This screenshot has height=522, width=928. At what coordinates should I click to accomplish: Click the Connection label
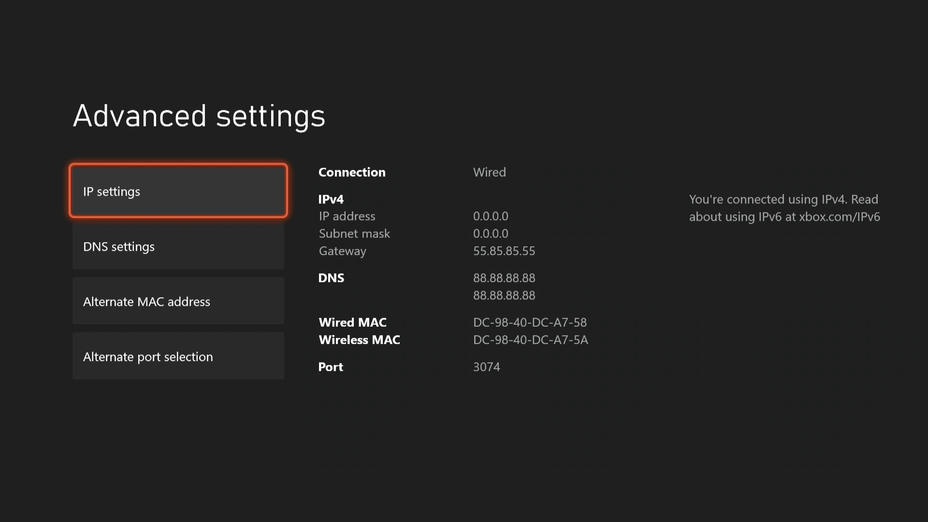tap(352, 173)
